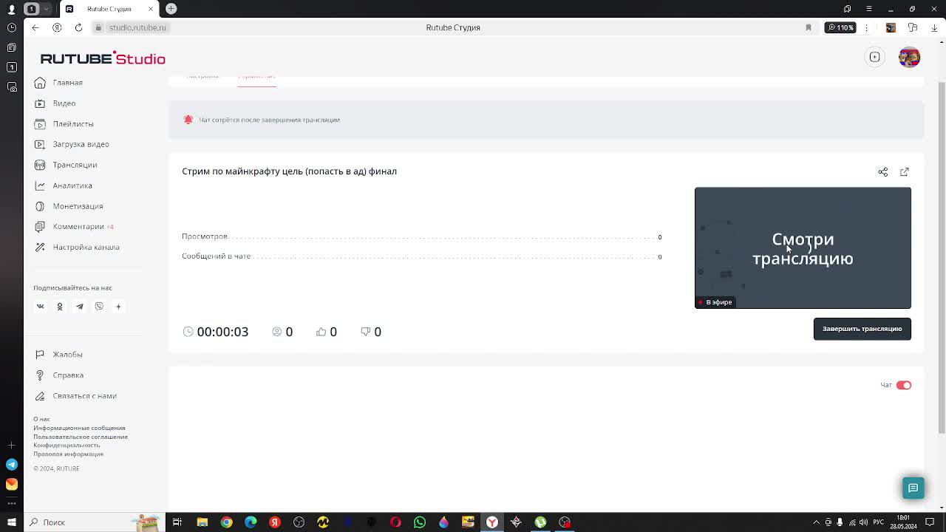Expand the tab group dropdown arrow

point(47,9)
